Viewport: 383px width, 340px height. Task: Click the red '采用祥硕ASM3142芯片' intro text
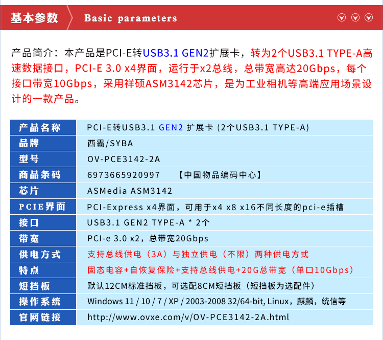click(158, 84)
